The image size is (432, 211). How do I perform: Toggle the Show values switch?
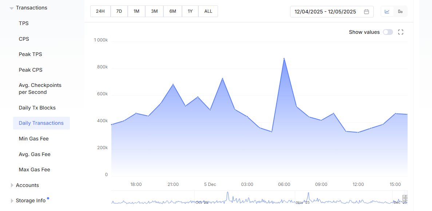tap(388, 32)
